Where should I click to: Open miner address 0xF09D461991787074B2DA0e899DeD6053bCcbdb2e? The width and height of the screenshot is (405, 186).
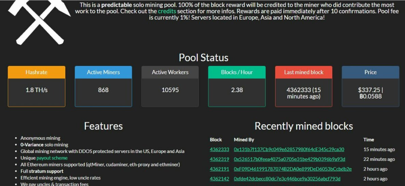point(293,169)
